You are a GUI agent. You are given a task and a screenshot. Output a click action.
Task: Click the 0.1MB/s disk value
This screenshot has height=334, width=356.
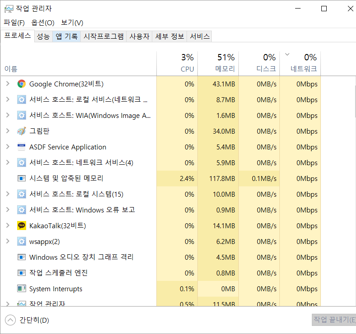click(x=264, y=179)
